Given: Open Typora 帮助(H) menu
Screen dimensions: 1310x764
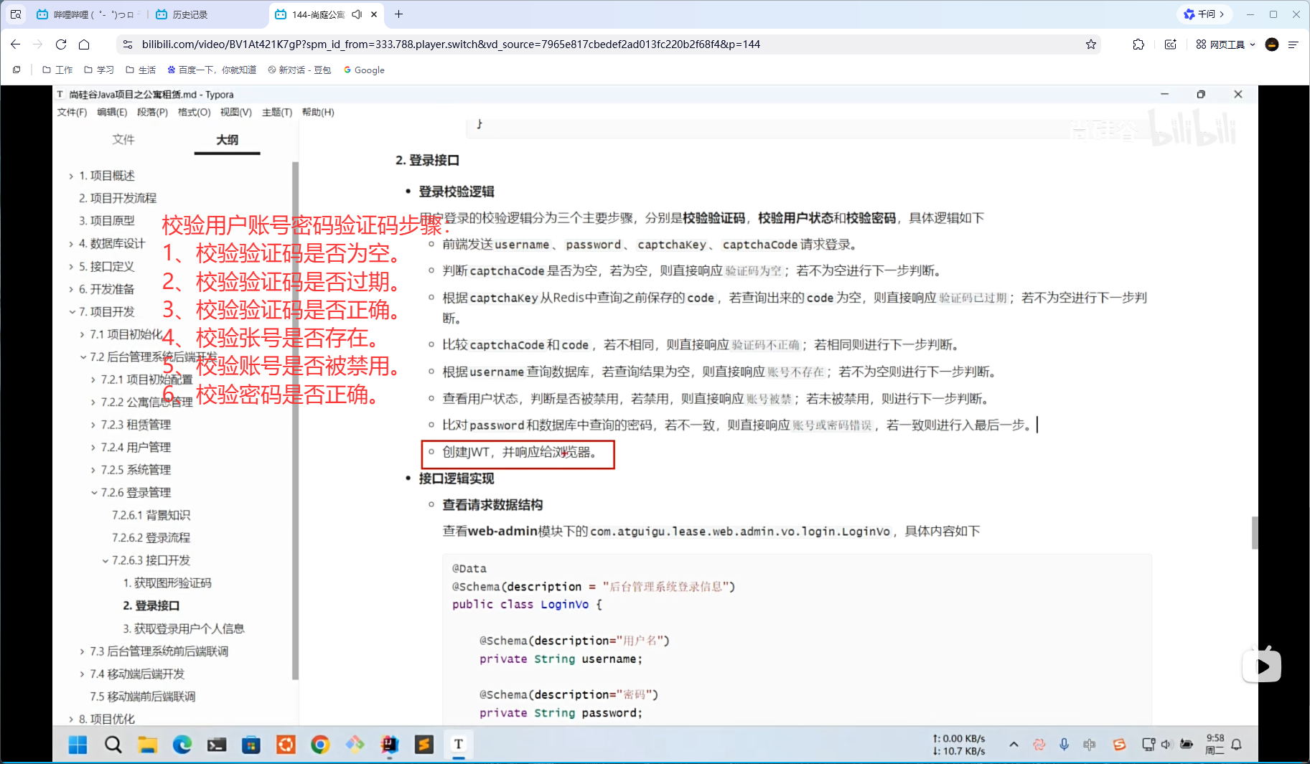Looking at the screenshot, I should click(x=318, y=113).
